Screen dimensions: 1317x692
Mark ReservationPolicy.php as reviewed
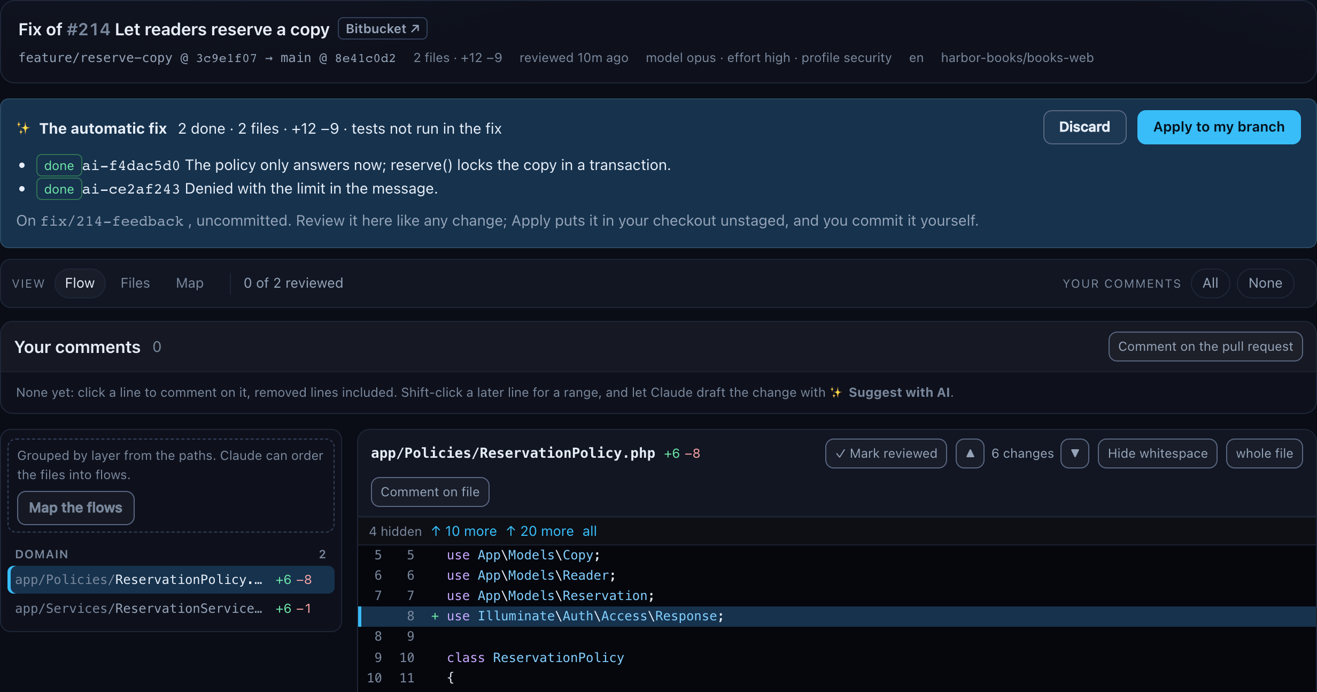(886, 453)
